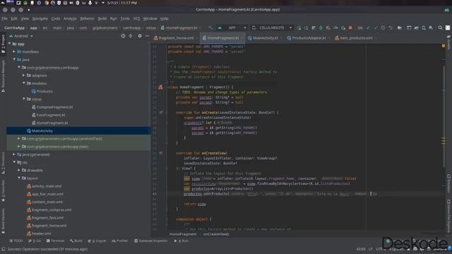
Task: Open the Navigate menu
Action: (x=40, y=18)
